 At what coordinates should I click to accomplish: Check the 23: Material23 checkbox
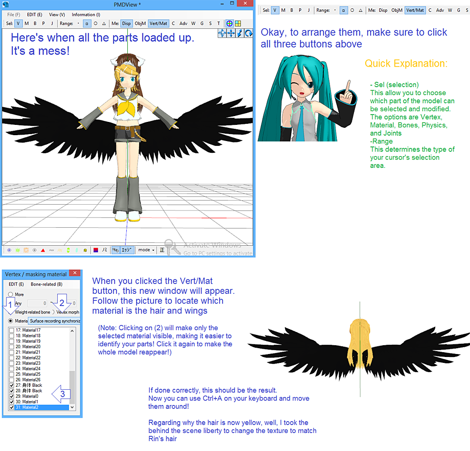[x=12, y=363]
